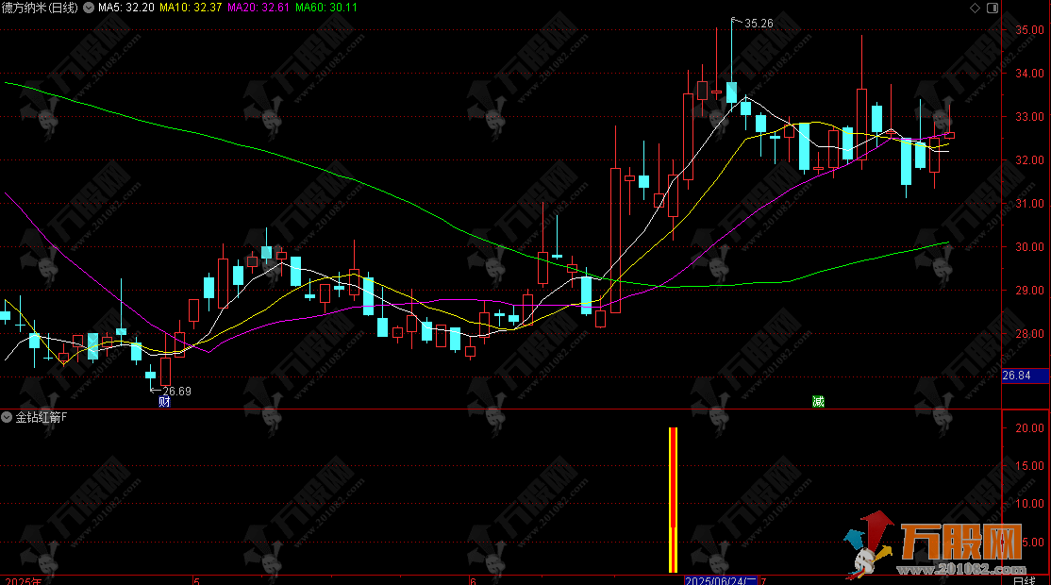Click the MA10: 32.37 label
The width and height of the screenshot is (1051, 585).
click(x=191, y=8)
